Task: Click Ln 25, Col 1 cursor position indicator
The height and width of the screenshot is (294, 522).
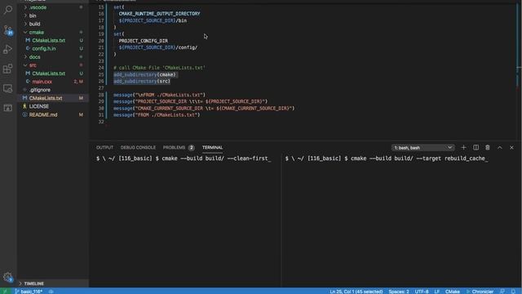Action: click(x=356, y=291)
